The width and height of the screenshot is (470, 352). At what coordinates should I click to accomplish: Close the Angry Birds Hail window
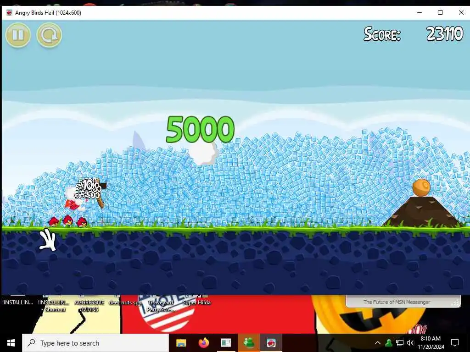click(x=461, y=12)
